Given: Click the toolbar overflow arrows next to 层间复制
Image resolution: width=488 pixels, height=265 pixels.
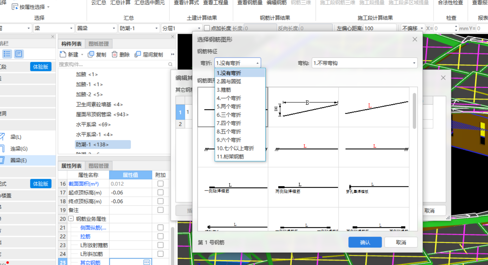Looking at the screenshot, I should tap(173, 54).
